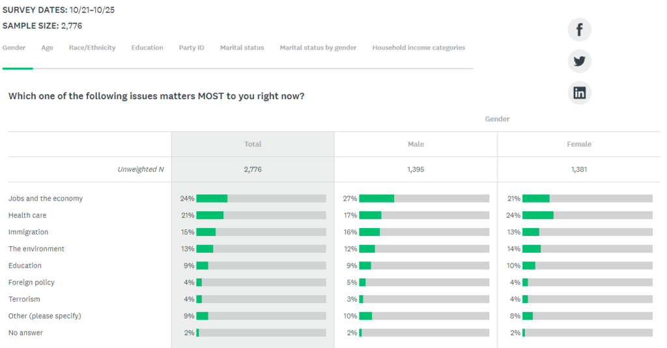The image size is (667, 348).
Task: Switch to Marital status by gender tab
Action: [x=318, y=48]
